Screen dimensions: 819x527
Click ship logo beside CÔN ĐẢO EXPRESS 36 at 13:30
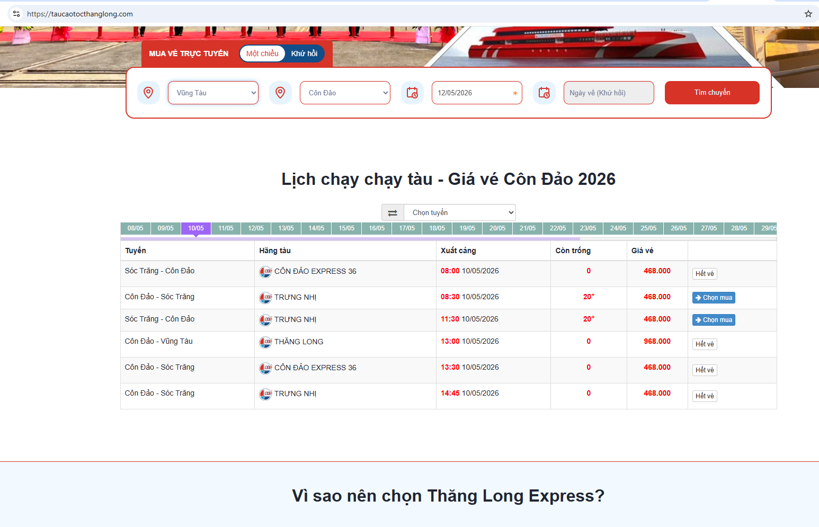tap(265, 368)
